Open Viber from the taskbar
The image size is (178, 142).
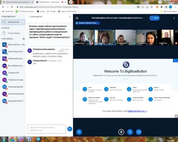(21, 139)
